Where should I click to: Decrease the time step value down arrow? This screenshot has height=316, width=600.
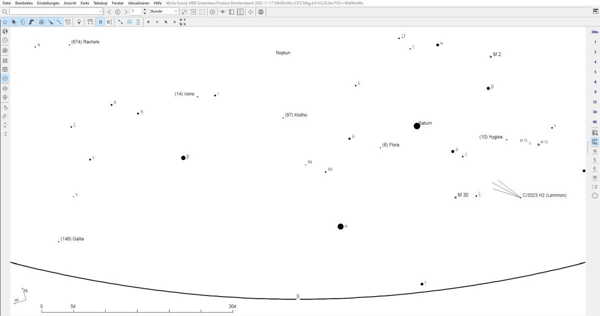(145, 13)
